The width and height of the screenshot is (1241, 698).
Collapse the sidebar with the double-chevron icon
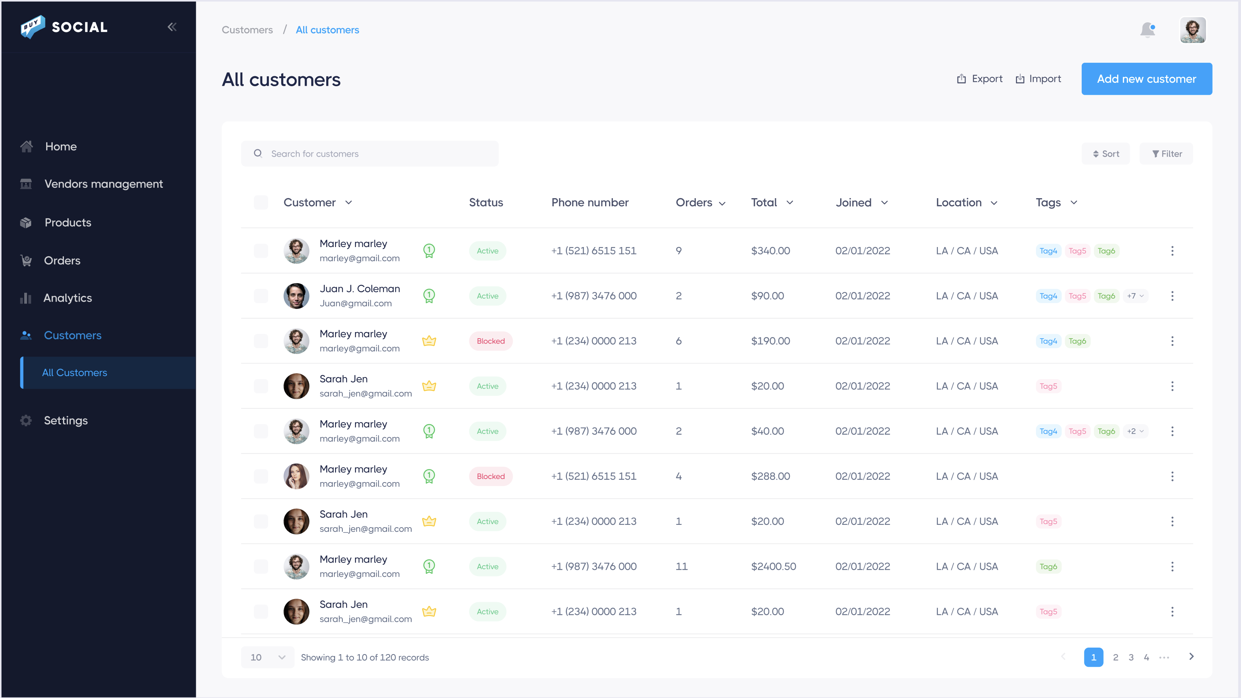(172, 27)
